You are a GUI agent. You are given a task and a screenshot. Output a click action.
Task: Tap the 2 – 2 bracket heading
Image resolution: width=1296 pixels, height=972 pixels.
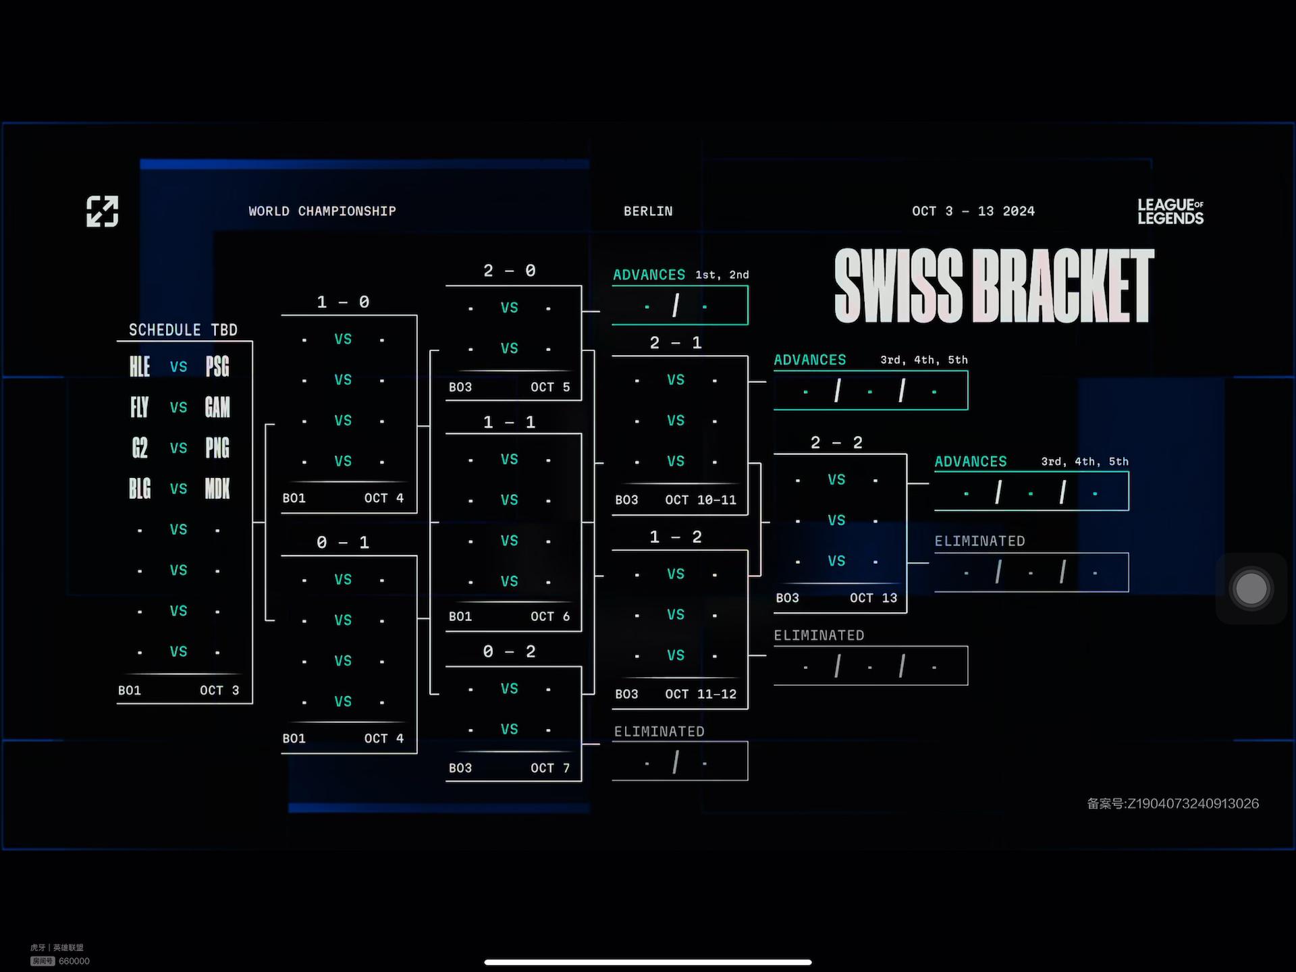836,442
